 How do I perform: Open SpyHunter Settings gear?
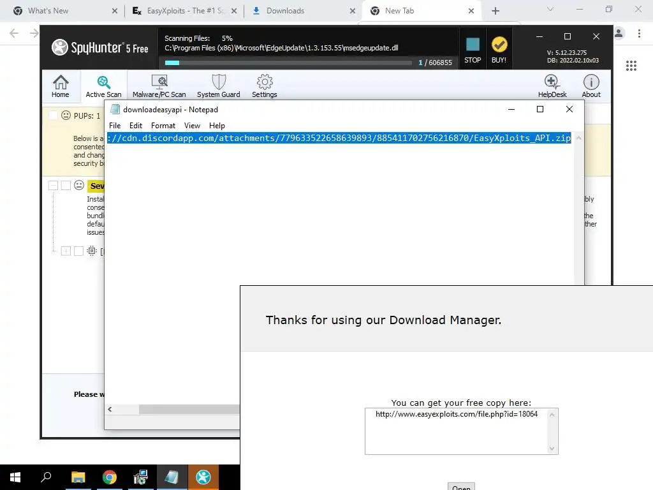pos(265,86)
